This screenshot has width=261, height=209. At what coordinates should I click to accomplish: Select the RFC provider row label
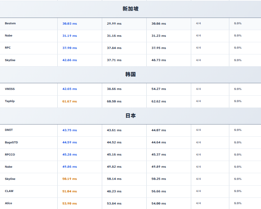pyautogui.click(x=8, y=48)
